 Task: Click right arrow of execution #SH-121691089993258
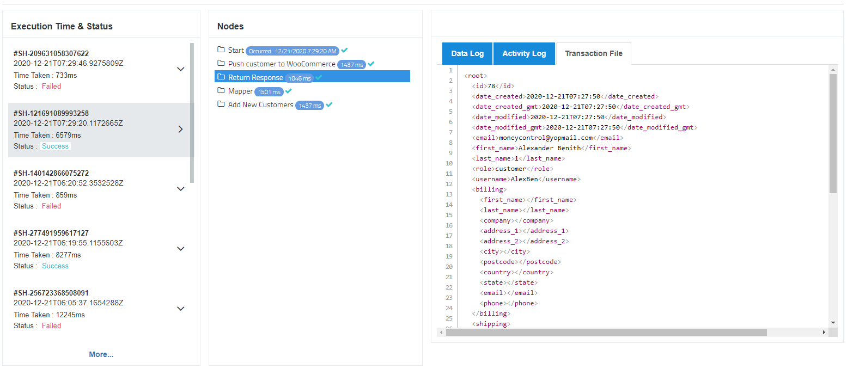pyautogui.click(x=181, y=130)
